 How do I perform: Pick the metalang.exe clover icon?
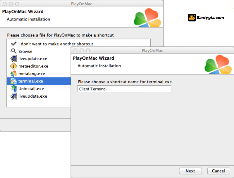[13, 74]
